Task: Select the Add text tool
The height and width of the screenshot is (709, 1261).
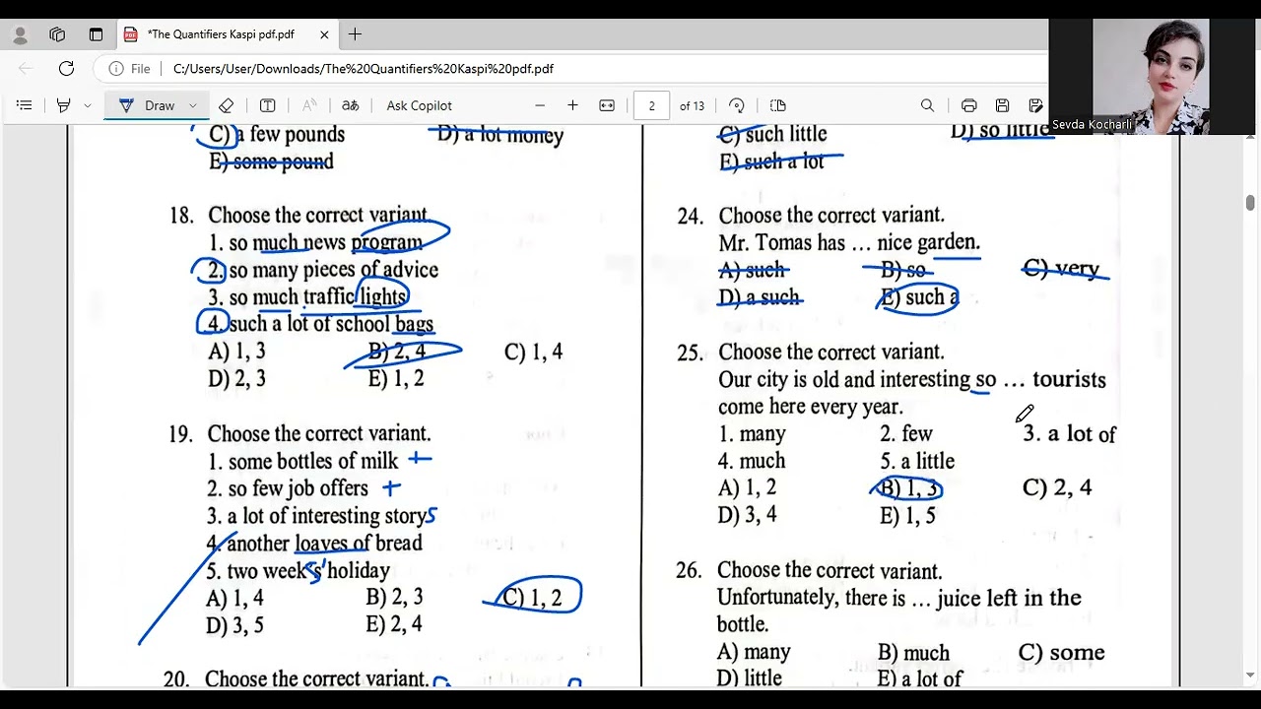Action: [x=267, y=105]
